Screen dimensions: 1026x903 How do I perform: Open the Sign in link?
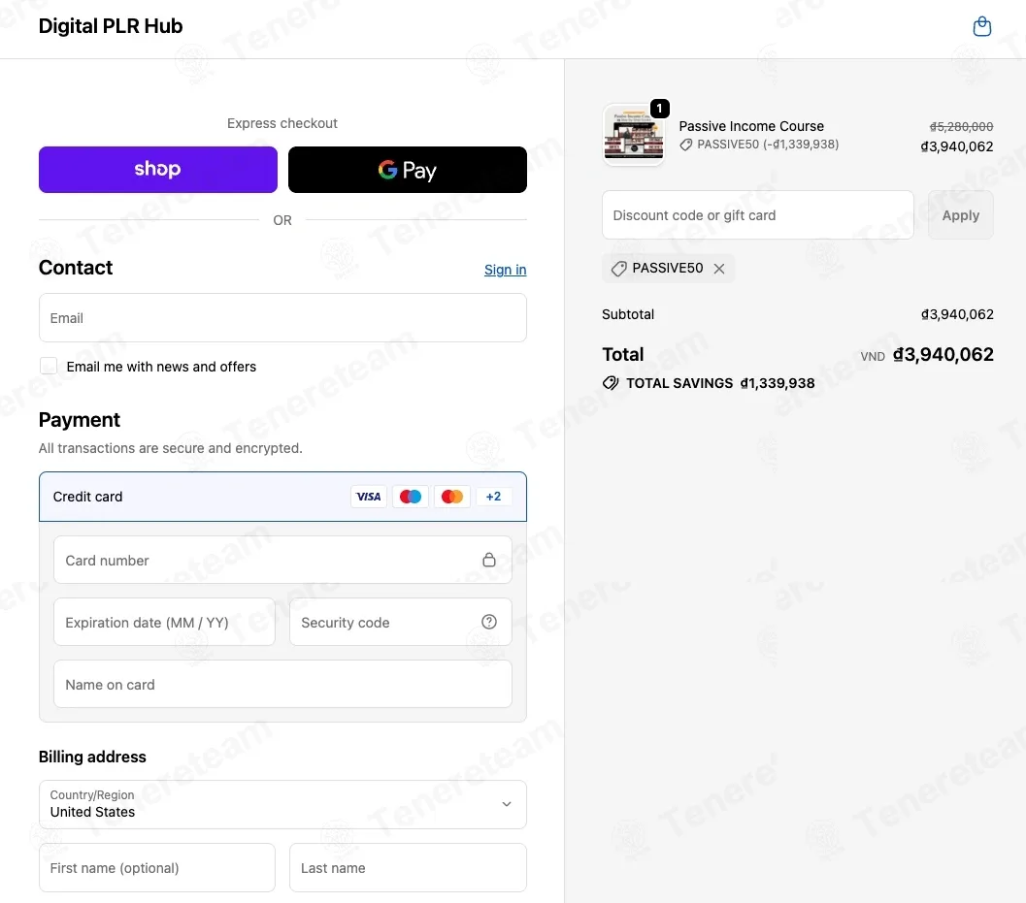click(505, 270)
